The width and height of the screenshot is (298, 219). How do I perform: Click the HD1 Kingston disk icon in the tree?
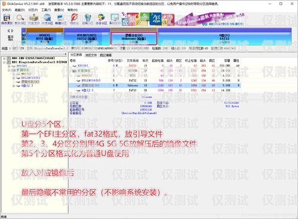pyautogui.click(x=9, y=62)
